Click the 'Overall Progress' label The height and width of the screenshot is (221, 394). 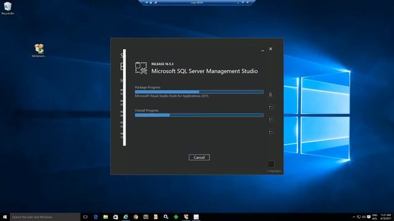tap(147, 110)
